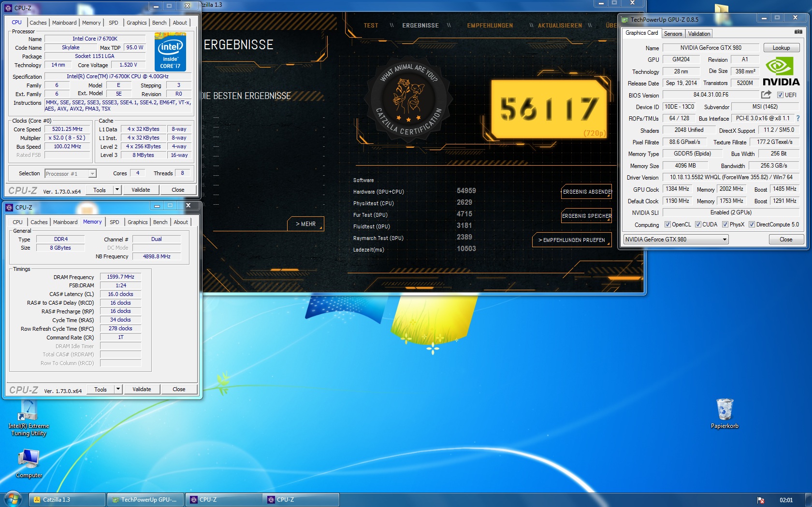Click the Catzilla certification badge

click(409, 100)
